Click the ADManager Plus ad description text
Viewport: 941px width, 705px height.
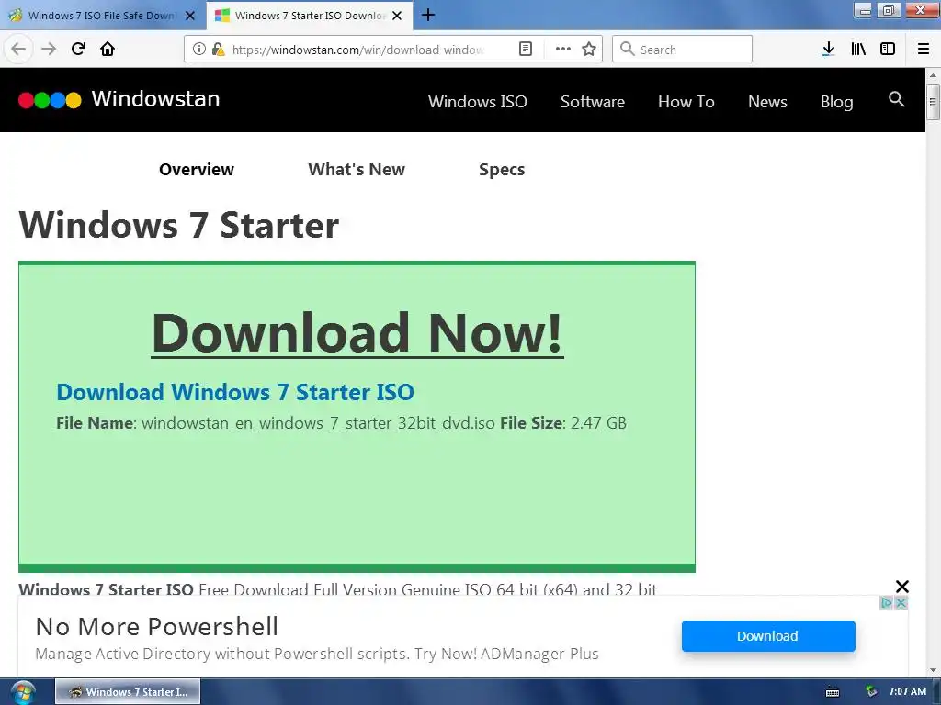(317, 654)
